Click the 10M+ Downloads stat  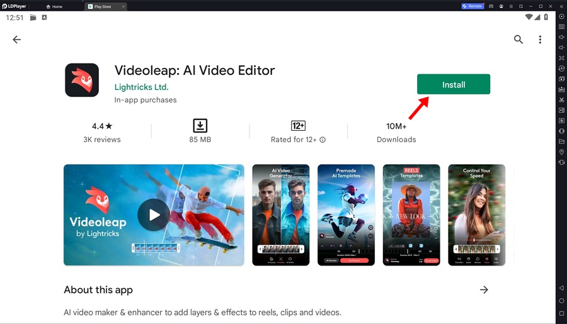[396, 132]
